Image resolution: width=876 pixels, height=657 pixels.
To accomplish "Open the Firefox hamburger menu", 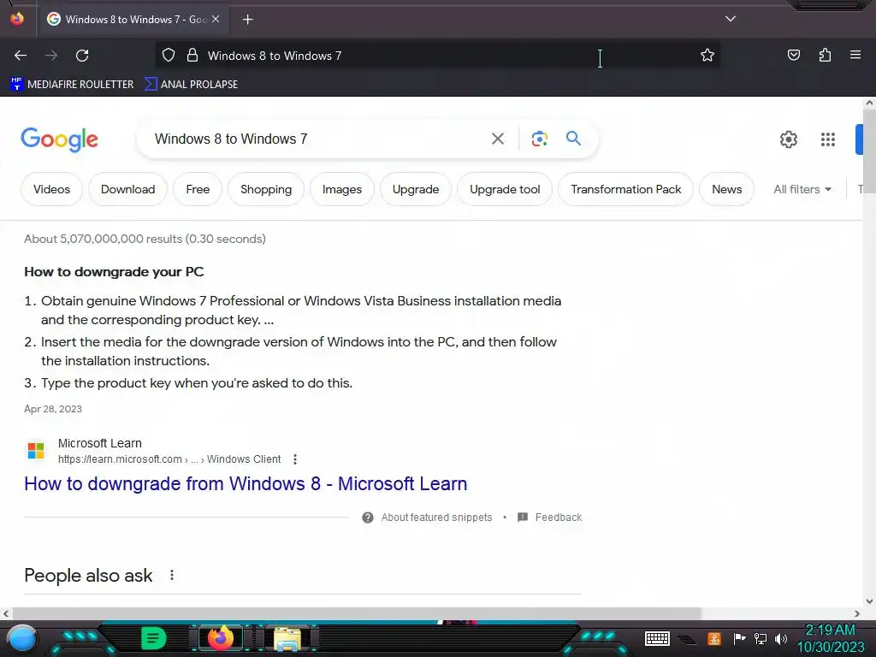I will coord(855,55).
